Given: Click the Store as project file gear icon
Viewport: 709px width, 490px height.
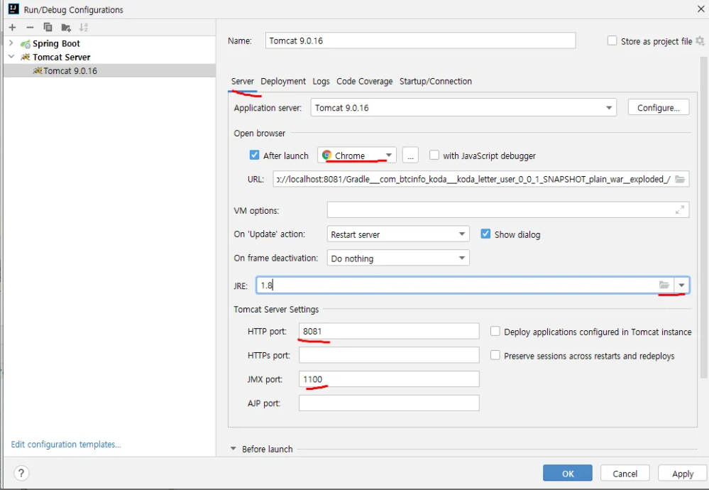Looking at the screenshot, I should click(700, 41).
